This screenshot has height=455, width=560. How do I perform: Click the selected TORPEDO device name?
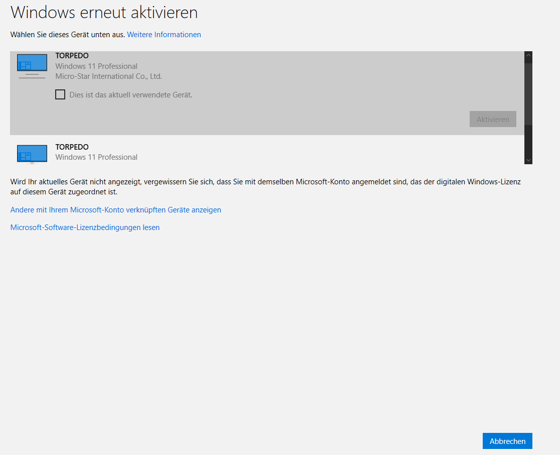[x=72, y=56]
